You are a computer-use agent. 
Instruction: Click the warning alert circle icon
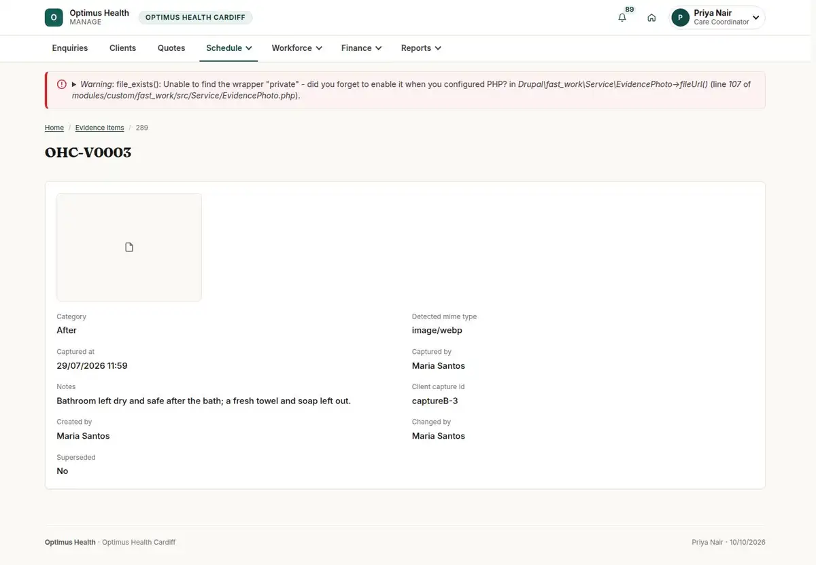(x=62, y=84)
